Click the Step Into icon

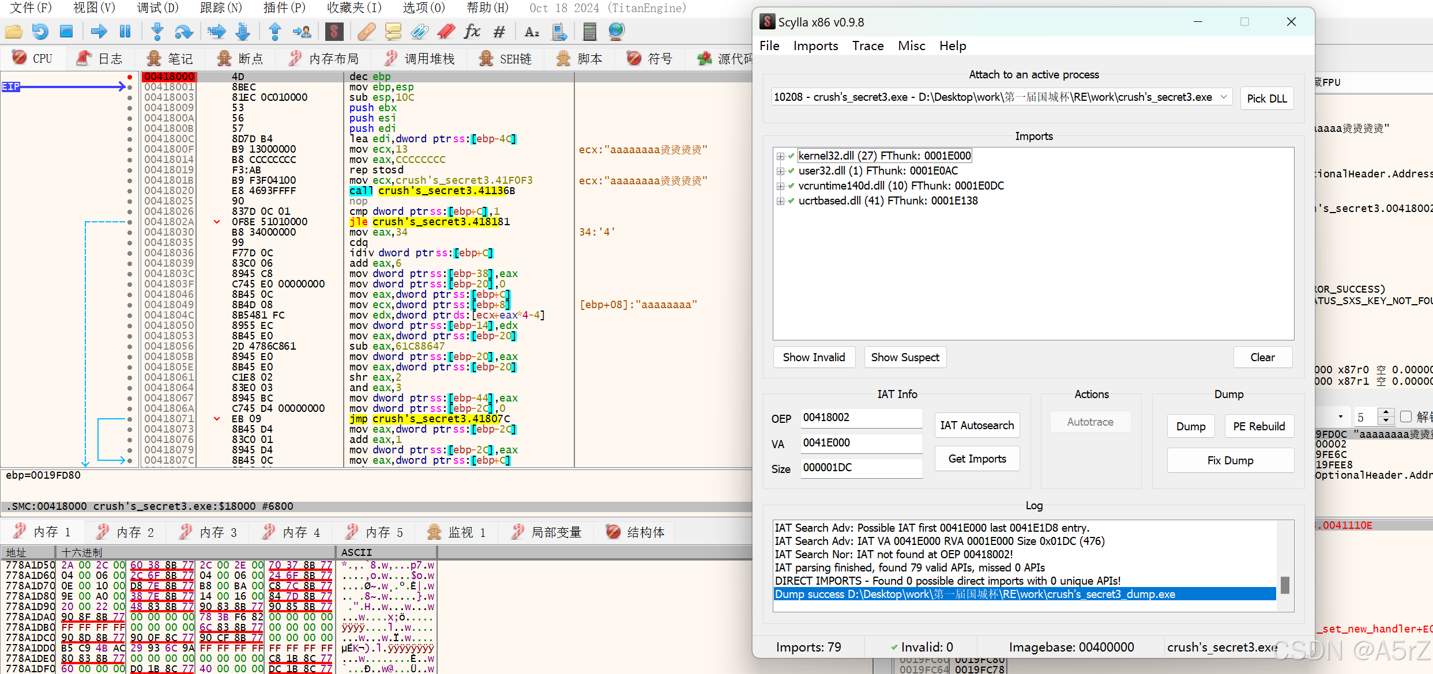coord(157,32)
